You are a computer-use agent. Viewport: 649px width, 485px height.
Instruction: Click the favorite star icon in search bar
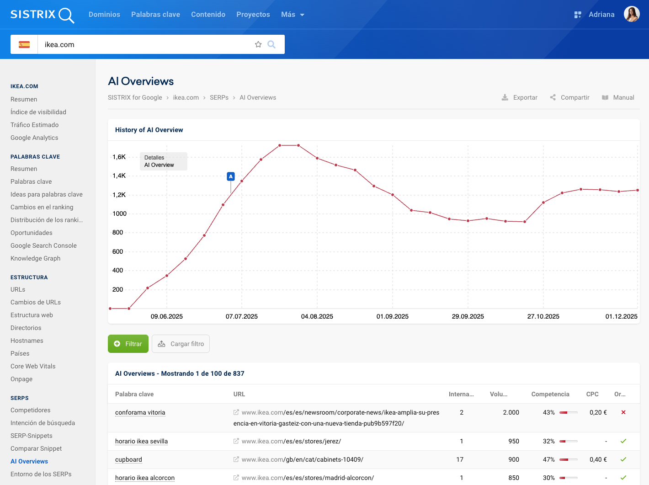(x=258, y=44)
